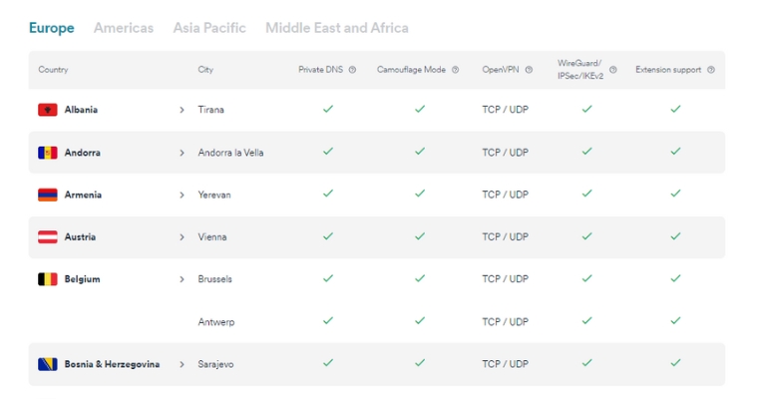The image size is (758, 399).
Task: Click the Andorra country name
Action: tap(82, 153)
